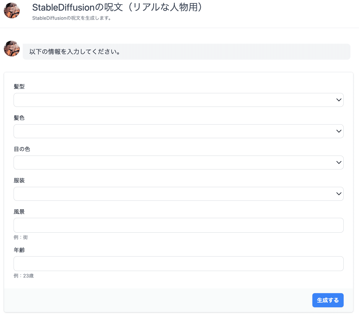Screen dimensions: 359x320
Task: Focus the 風景 text field
Action: (178, 225)
